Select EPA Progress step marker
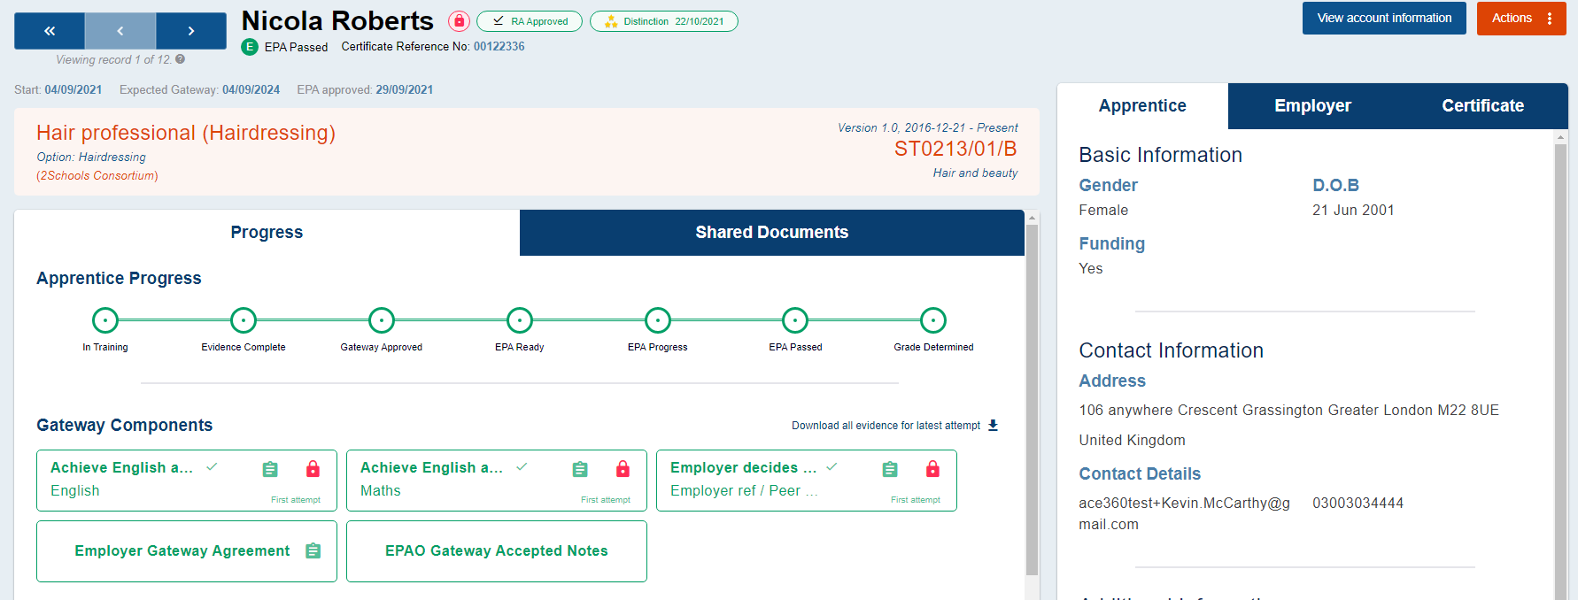The height and width of the screenshot is (600, 1578). tap(658, 320)
